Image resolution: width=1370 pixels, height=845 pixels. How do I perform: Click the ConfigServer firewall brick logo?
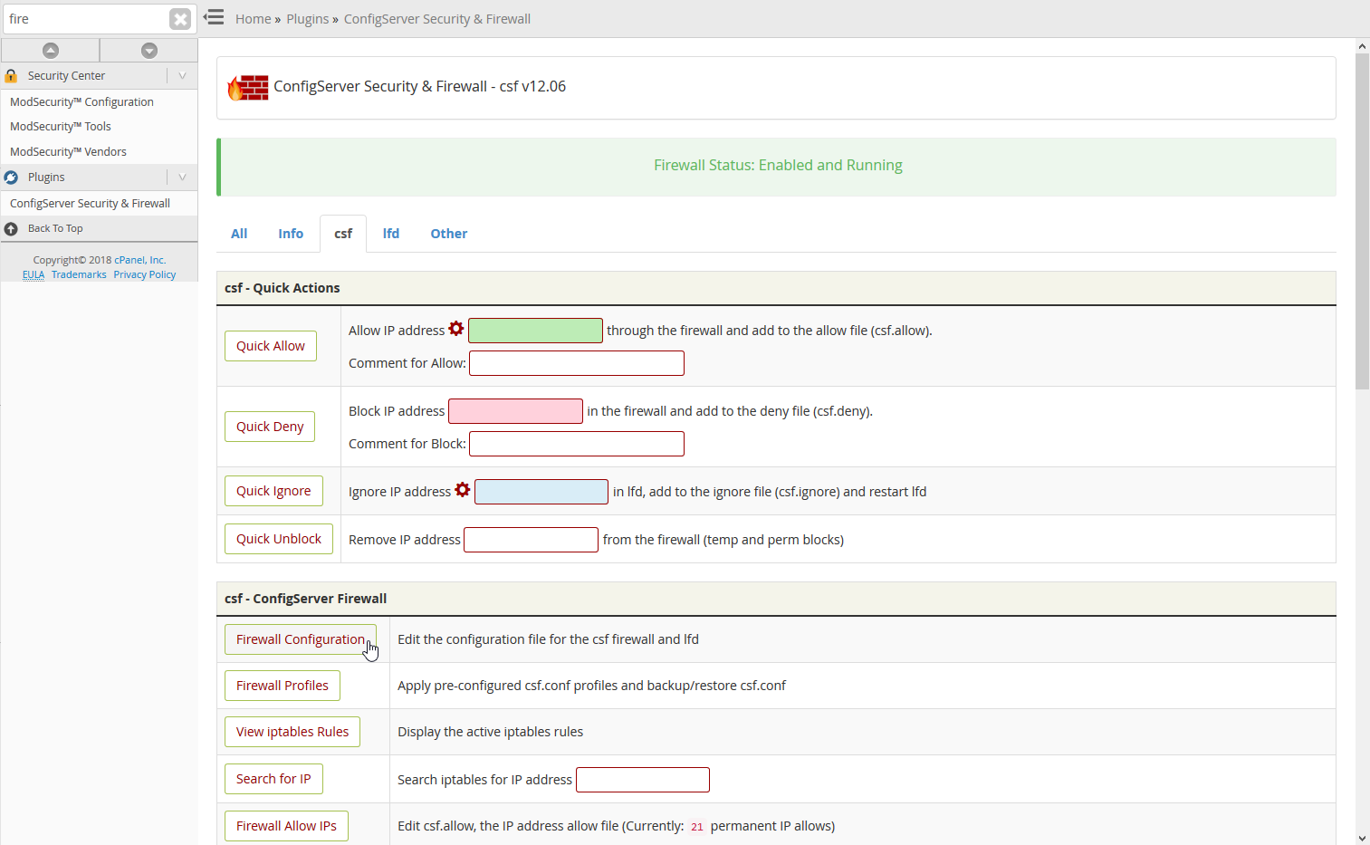[248, 88]
